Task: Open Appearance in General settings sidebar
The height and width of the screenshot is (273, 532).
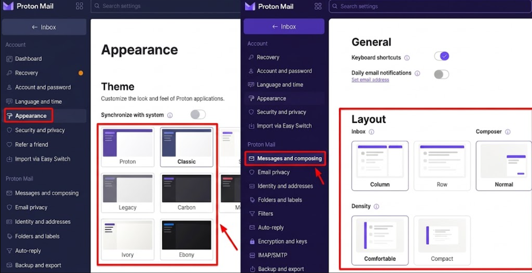Action: (x=284, y=98)
